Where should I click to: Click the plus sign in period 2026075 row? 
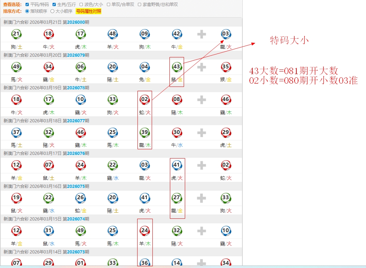click(x=201, y=198)
